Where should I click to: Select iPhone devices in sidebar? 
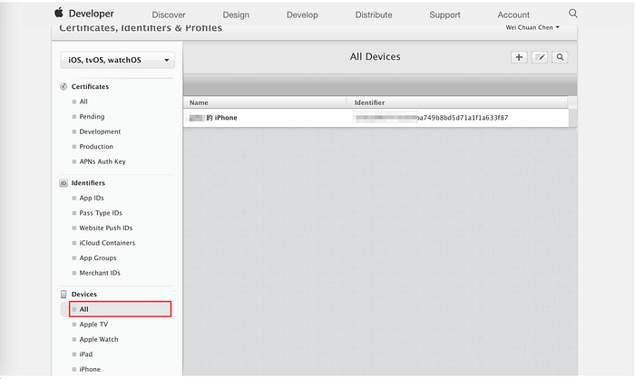[90, 369]
